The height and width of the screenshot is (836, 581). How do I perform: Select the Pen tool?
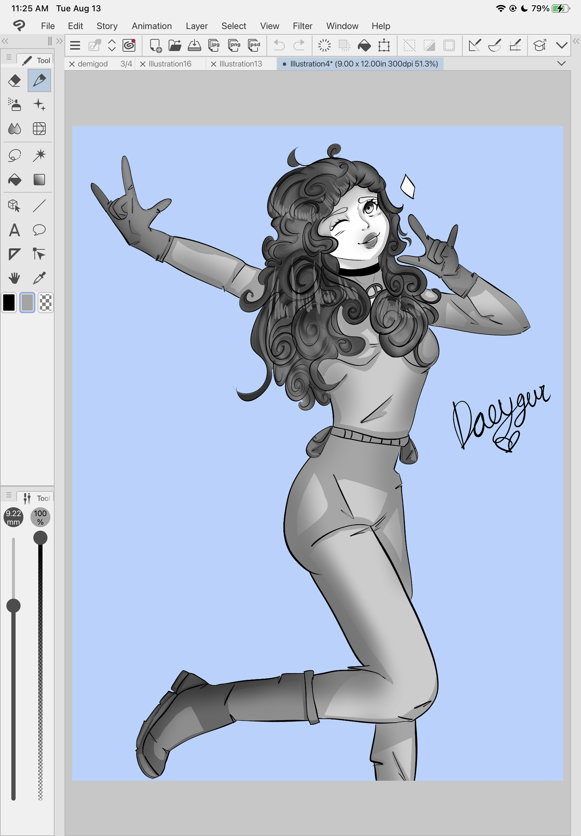[x=39, y=80]
